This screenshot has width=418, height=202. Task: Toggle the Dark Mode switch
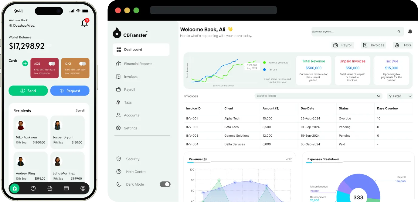[x=165, y=184]
